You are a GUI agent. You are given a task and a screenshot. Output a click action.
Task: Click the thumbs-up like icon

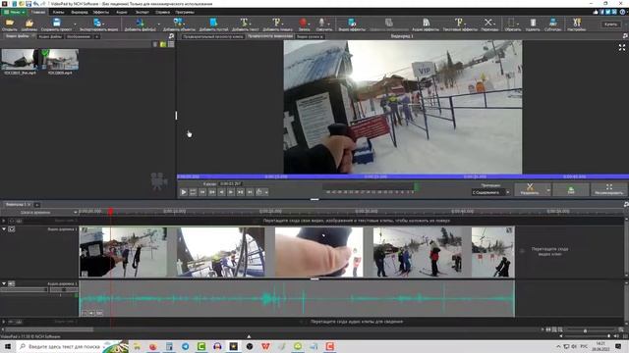click(x=596, y=12)
